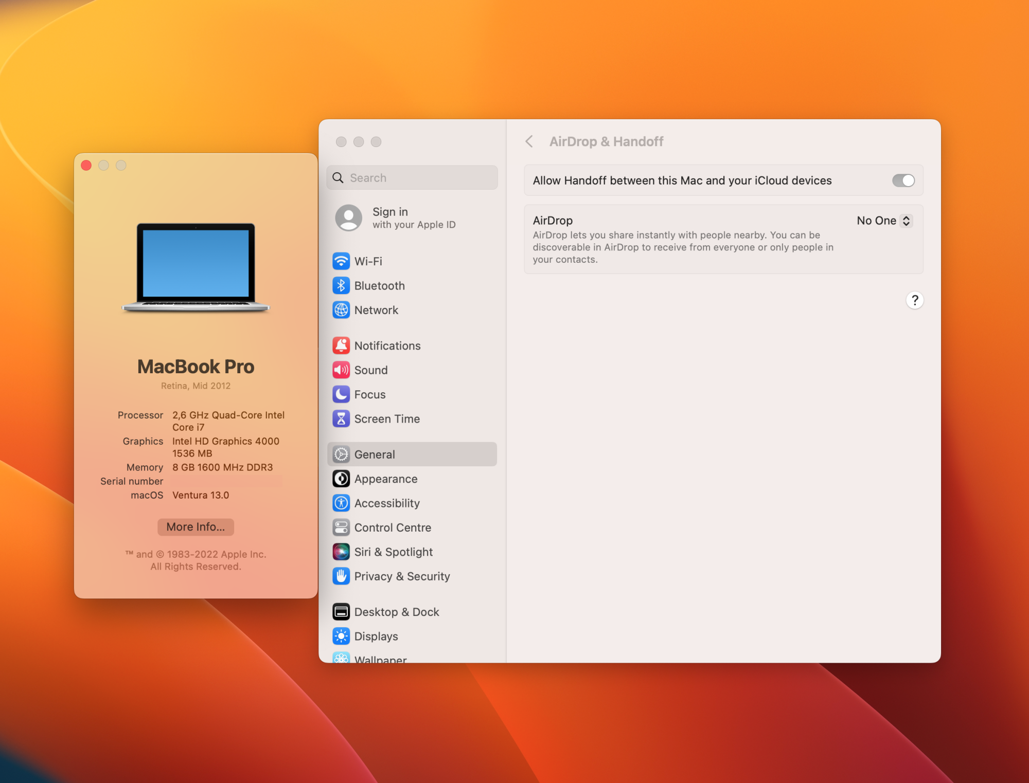
Task: Click the Sound speaker icon
Action: tap(341, 370)
